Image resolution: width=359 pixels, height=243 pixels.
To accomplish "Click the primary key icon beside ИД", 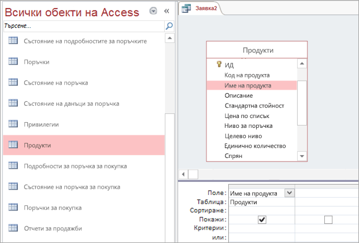I will coord(219,64).
